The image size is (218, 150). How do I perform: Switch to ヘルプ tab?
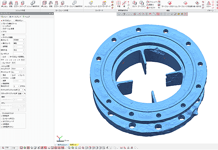tap(26, 17)
